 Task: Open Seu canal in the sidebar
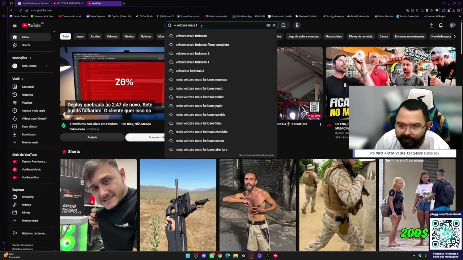(x=31, y=87)
